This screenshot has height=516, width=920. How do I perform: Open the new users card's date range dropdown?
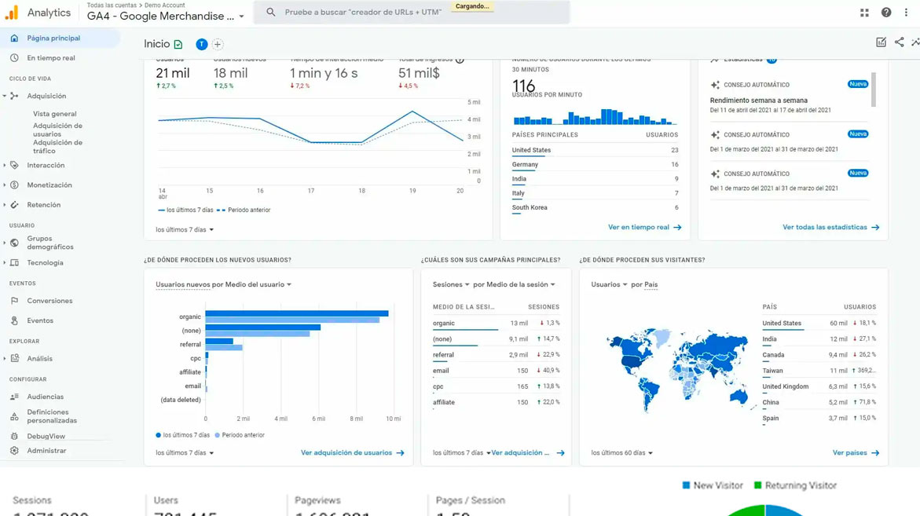[184, 452]
